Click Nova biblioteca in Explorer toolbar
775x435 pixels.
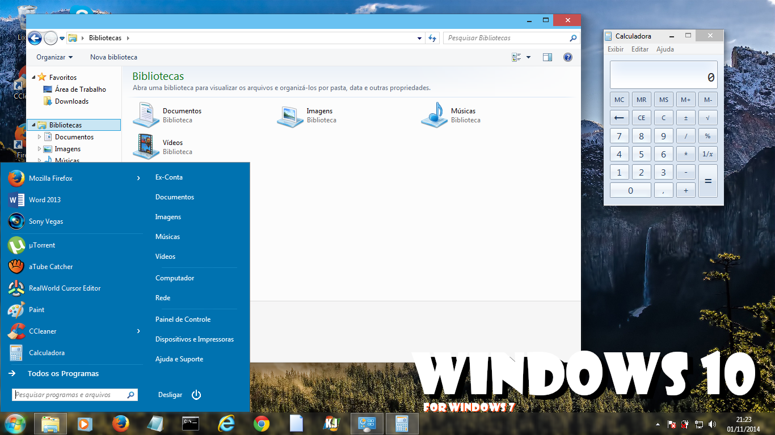point(113,57)
